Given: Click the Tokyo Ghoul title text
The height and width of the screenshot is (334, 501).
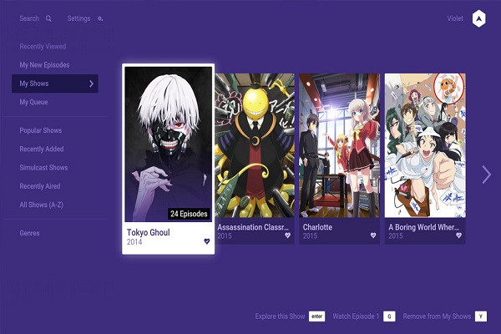Looking at the screenshot, I should coord(149,232).
